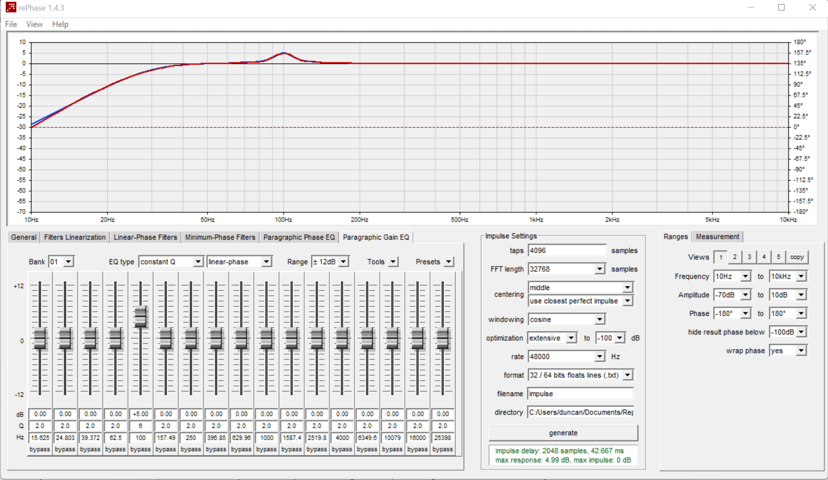The width and height of the screenshot is (828, 480).
Task: Open the centering middle dropdown
Action: pos(581,287)
